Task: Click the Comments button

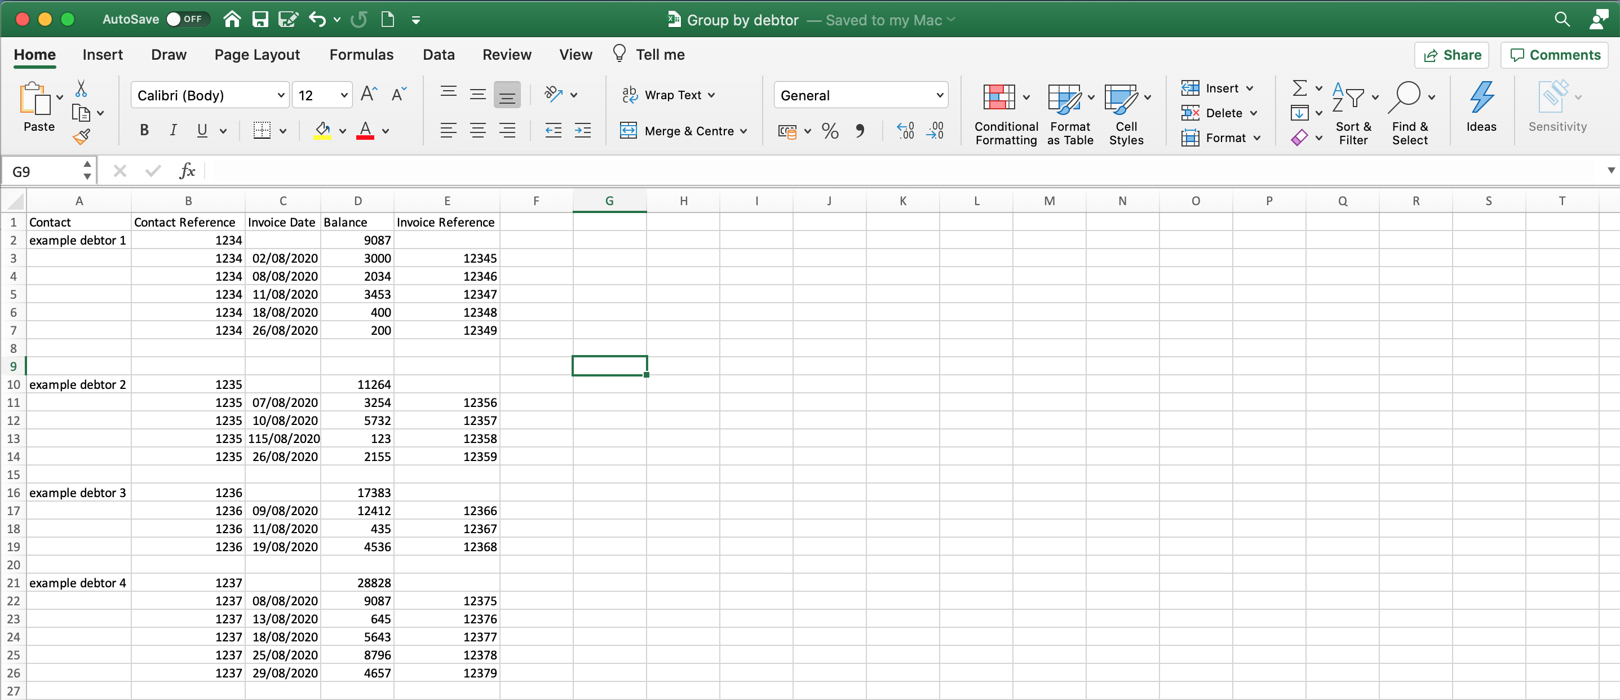Action: click(1555, 55)
